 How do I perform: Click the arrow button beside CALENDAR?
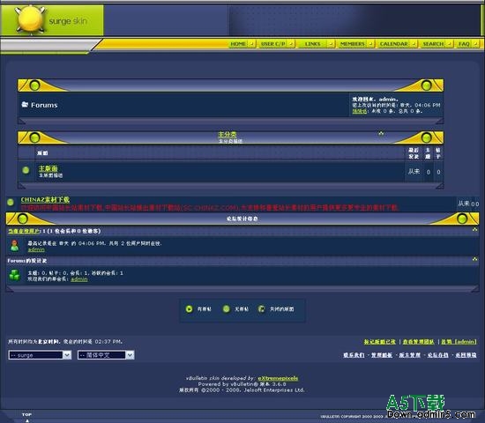click(x=414, y=44)
